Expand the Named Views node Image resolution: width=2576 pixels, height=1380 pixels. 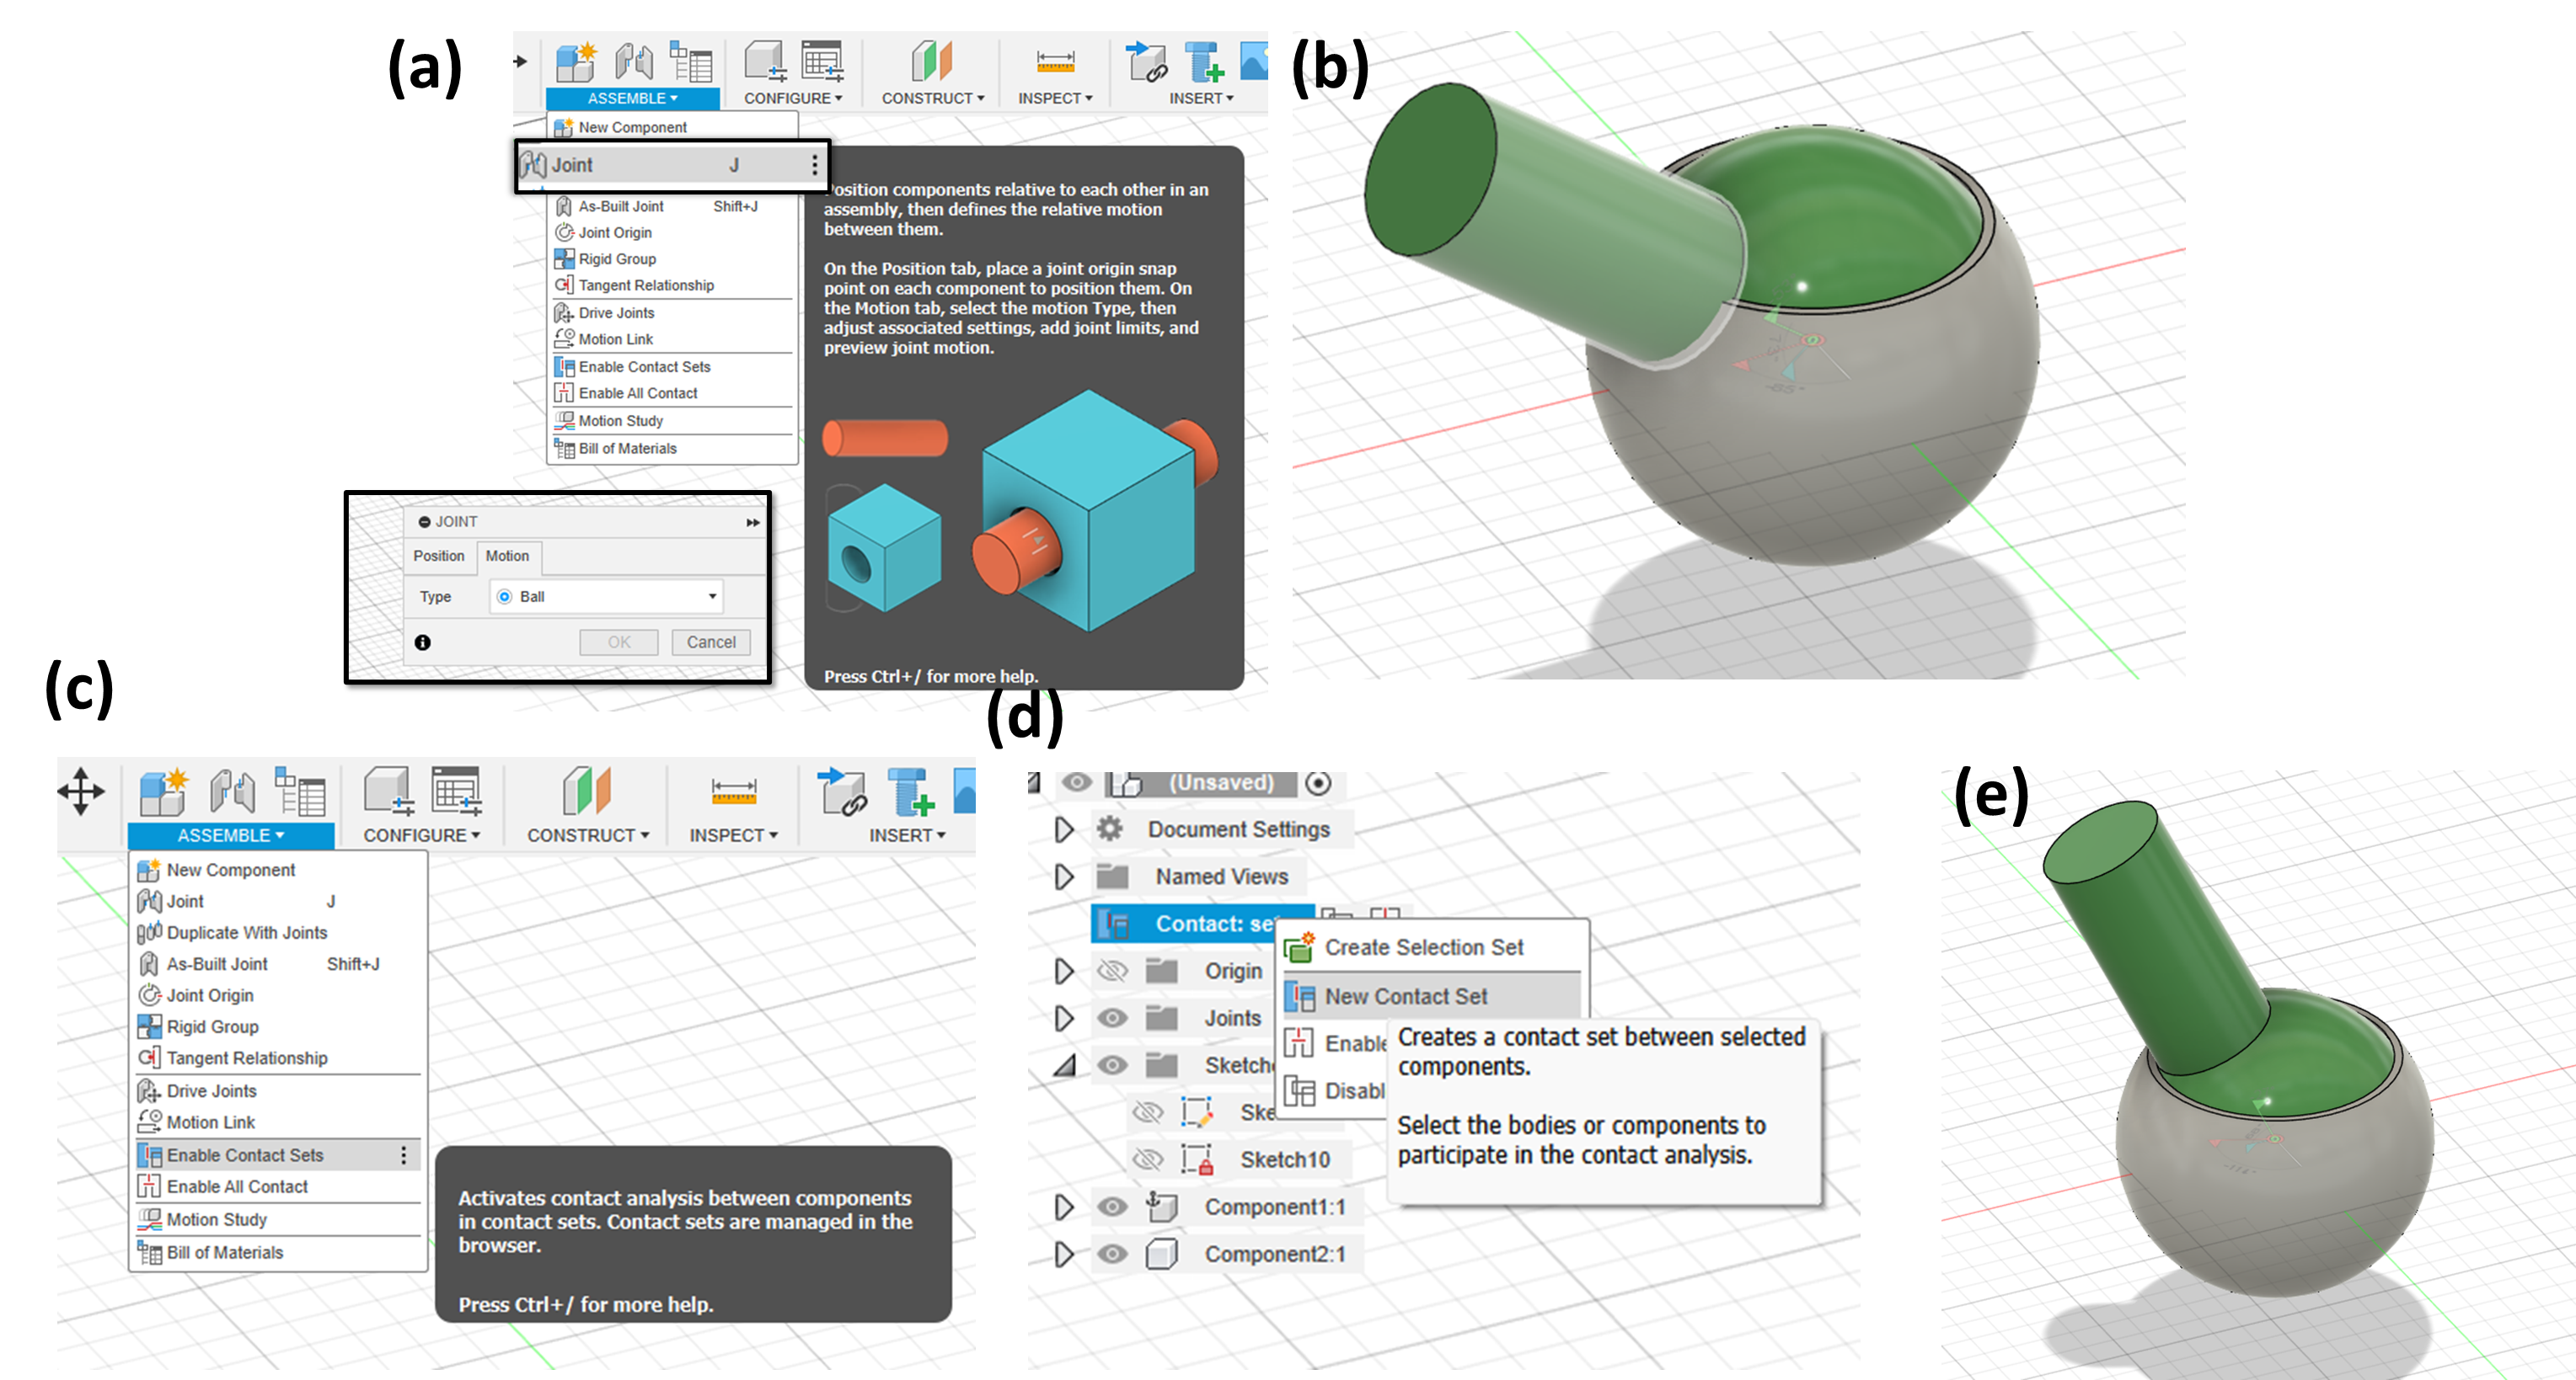click(1064, 876)
